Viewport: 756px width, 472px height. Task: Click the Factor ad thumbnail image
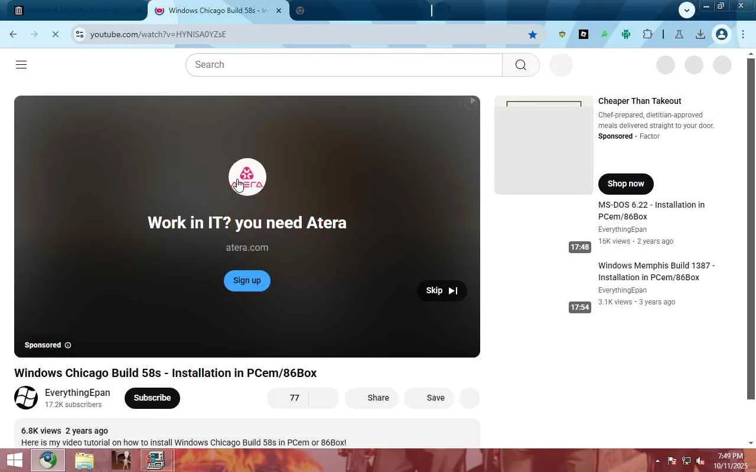[544, 145]
